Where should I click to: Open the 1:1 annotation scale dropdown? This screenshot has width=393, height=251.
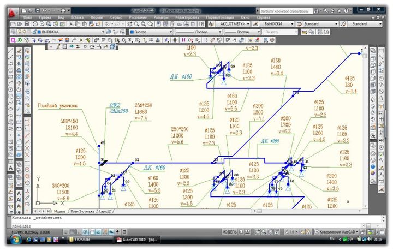pos(294,232)
